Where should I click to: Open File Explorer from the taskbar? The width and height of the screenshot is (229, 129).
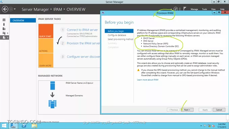[x=34, y=126]
